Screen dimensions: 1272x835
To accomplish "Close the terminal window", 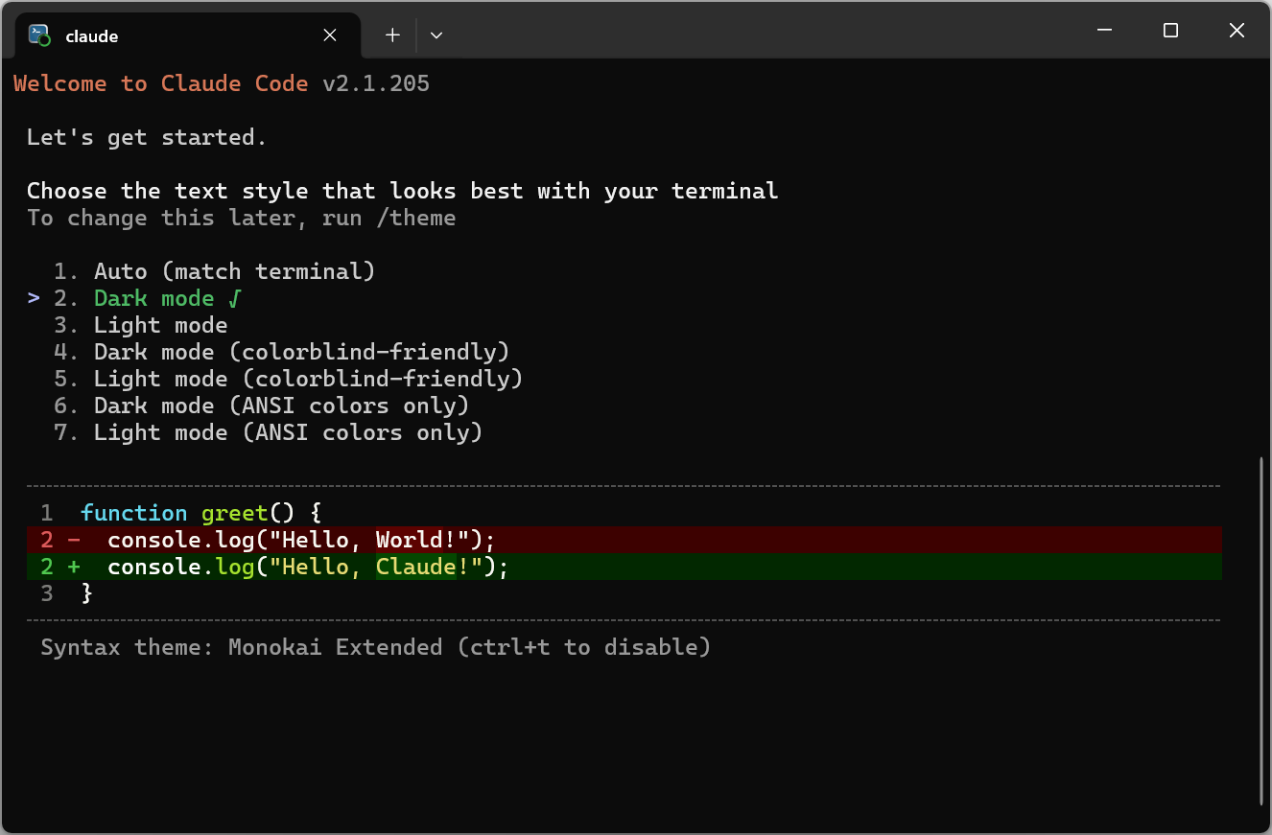I will click(1237, 31).
